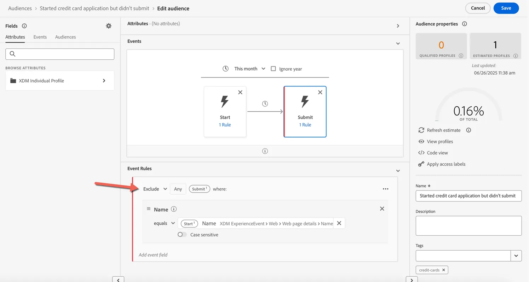
Task: Delete the Name rule condition
Action: [382, 209]
